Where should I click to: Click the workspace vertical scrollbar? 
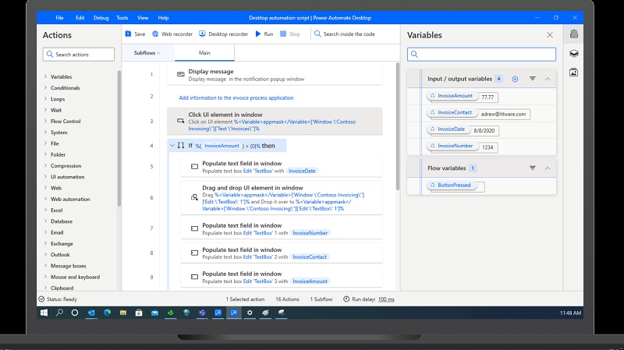[397, 126]
